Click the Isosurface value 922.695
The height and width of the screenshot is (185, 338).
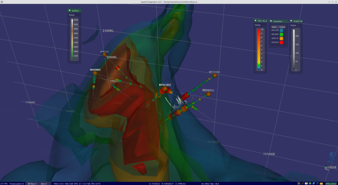coord(275,34)
